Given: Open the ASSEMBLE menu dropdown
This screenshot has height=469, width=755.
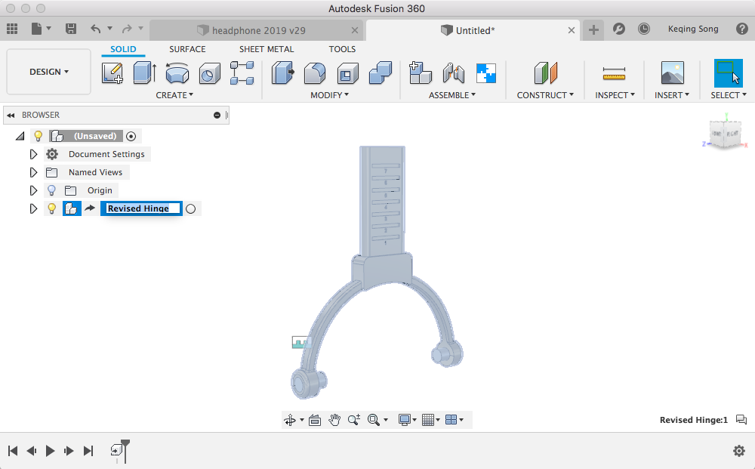Looking at the screenshot, I should click(x=452, y=95).
